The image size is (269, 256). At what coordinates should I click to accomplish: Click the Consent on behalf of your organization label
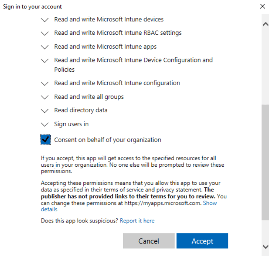pos(107,140)
